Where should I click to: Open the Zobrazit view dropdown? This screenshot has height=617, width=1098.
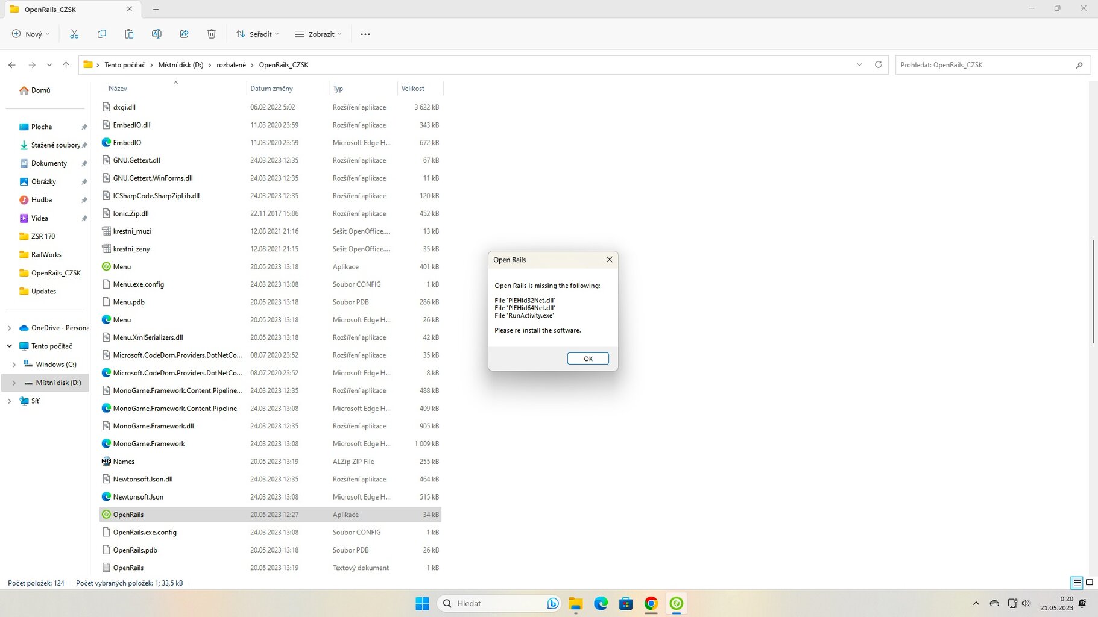[x=318, y=34]
